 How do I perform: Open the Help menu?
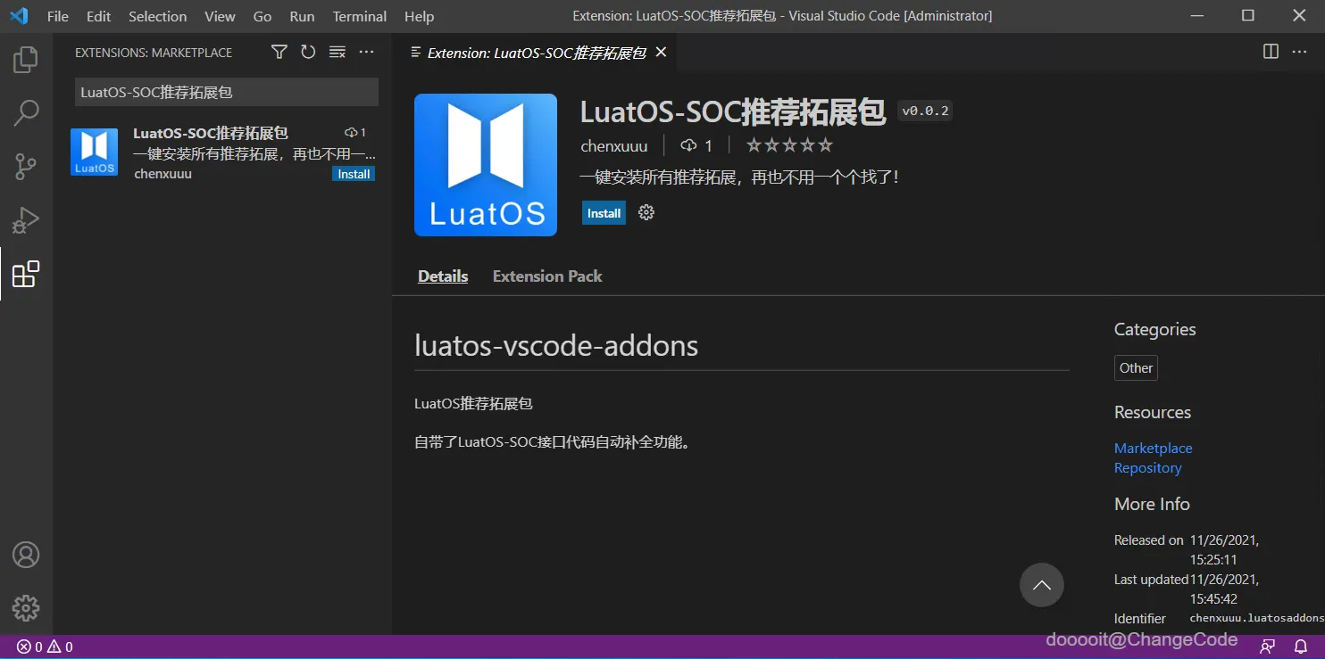click(419, 16)
